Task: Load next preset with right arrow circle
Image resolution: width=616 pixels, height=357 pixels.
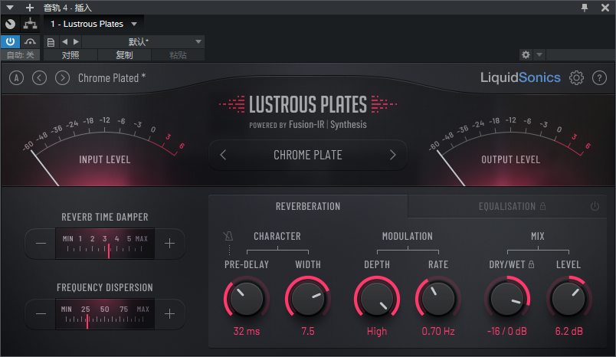Action: click(x=63, y=78)
